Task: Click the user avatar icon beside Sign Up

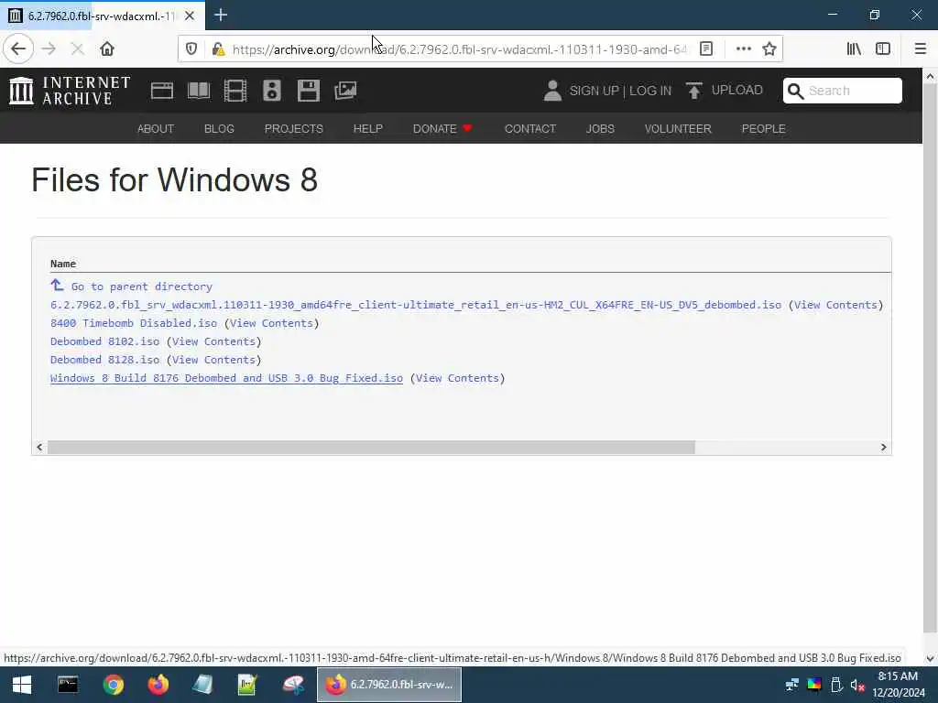Action: pyautogui.click(x=552, y=91)
